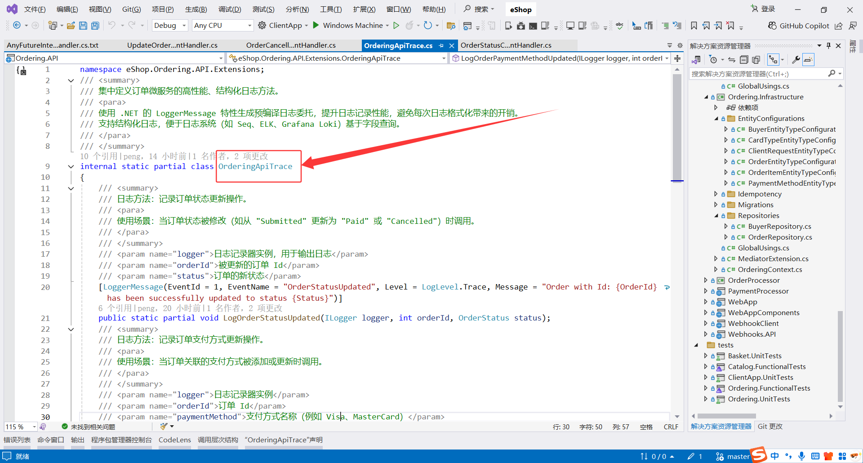The width and height of the screenshot is (863, 463).
Task: Collapse the Ordering.Infrastructure project node
Action: (706, 97)
